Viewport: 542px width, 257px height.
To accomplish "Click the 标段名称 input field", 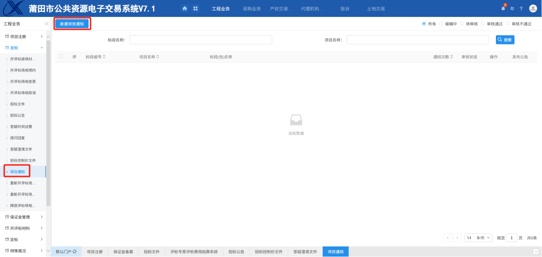I will (201, 40).
